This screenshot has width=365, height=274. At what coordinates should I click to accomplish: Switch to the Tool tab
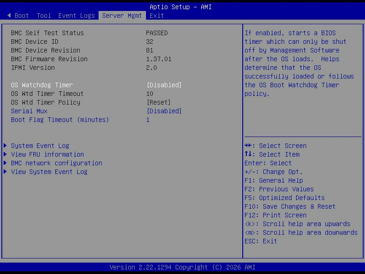(x=43, y=16)
